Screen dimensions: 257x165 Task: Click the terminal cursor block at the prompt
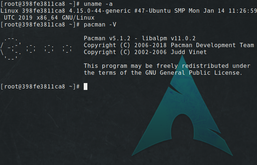tap(86, 86)
